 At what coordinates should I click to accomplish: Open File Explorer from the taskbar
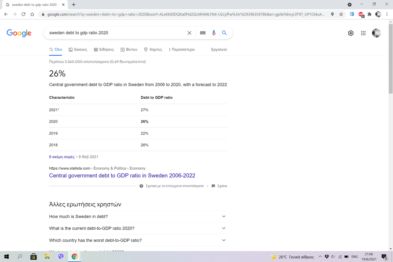(47, 257)
